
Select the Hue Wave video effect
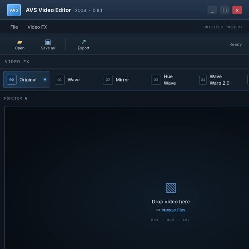tap(171, 80)
